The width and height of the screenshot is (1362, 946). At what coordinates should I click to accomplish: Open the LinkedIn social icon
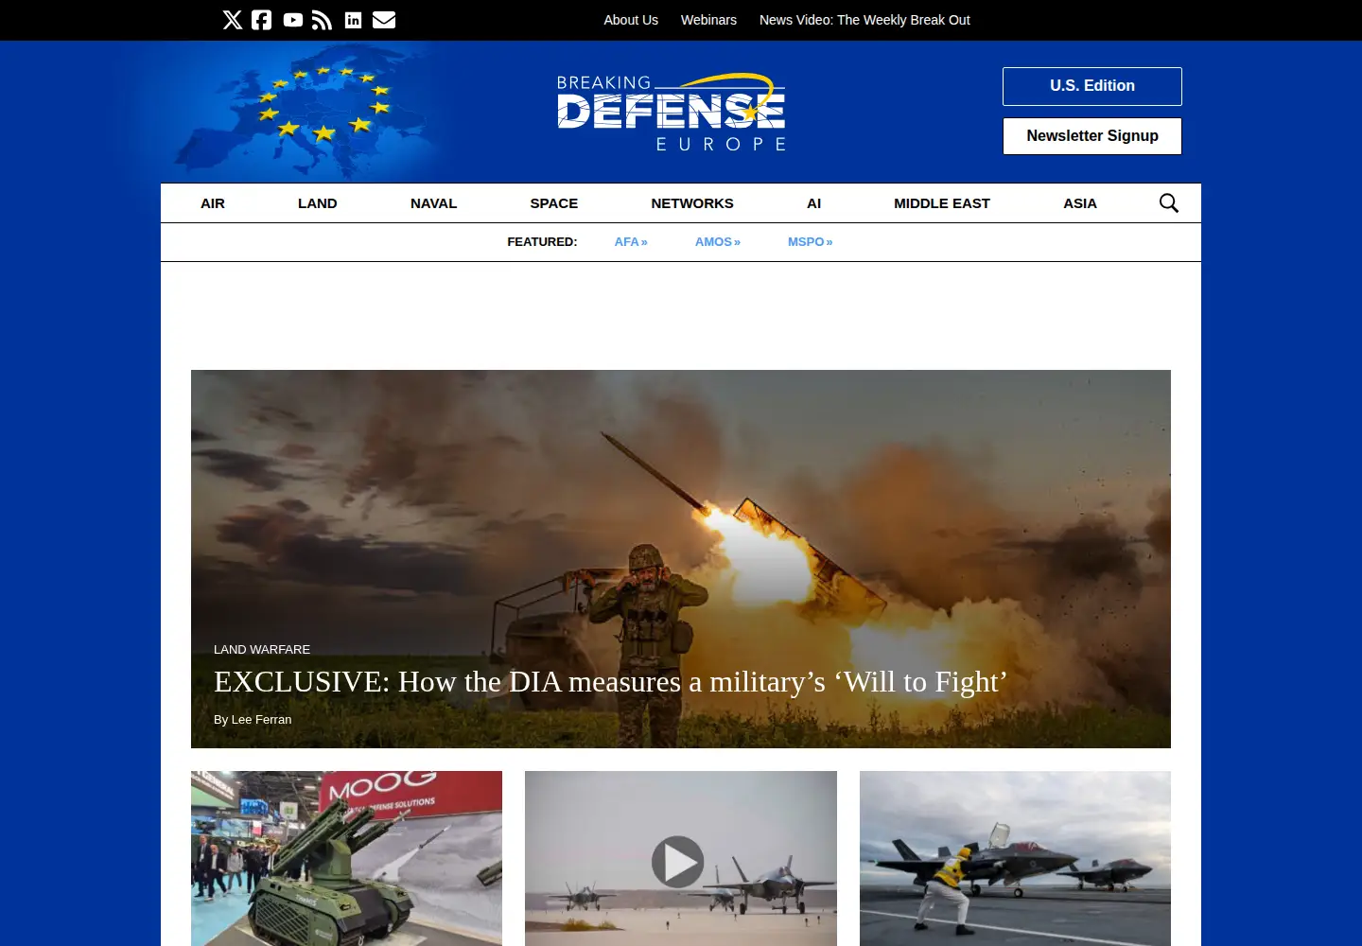[x=353, y=20]
